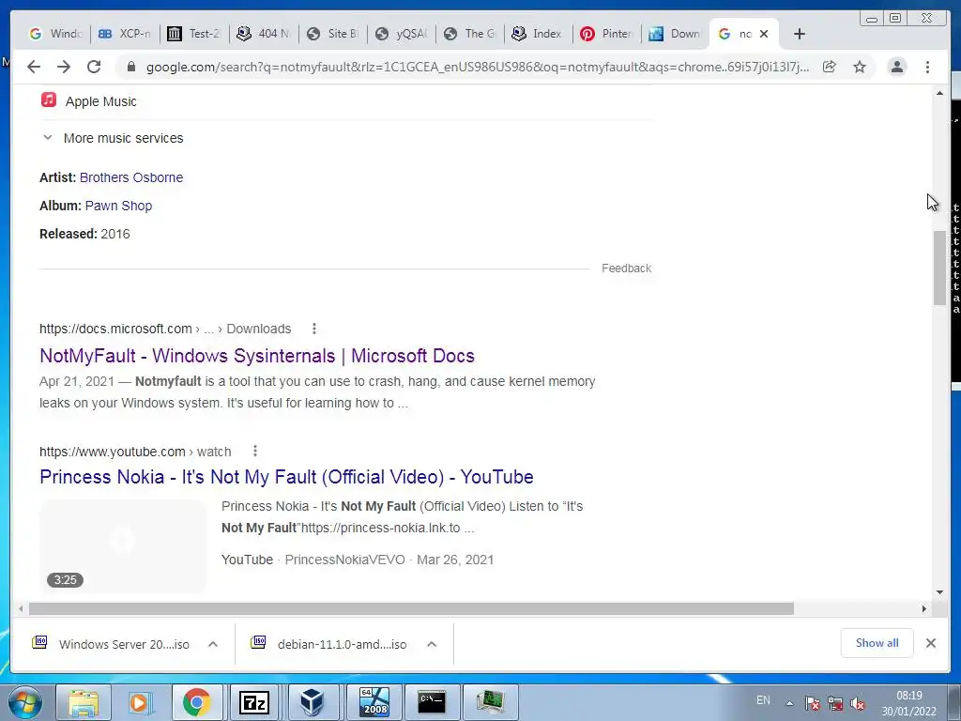Click the horizontal scrollbar right arrow
961x721 pixels.
(924, 608)
